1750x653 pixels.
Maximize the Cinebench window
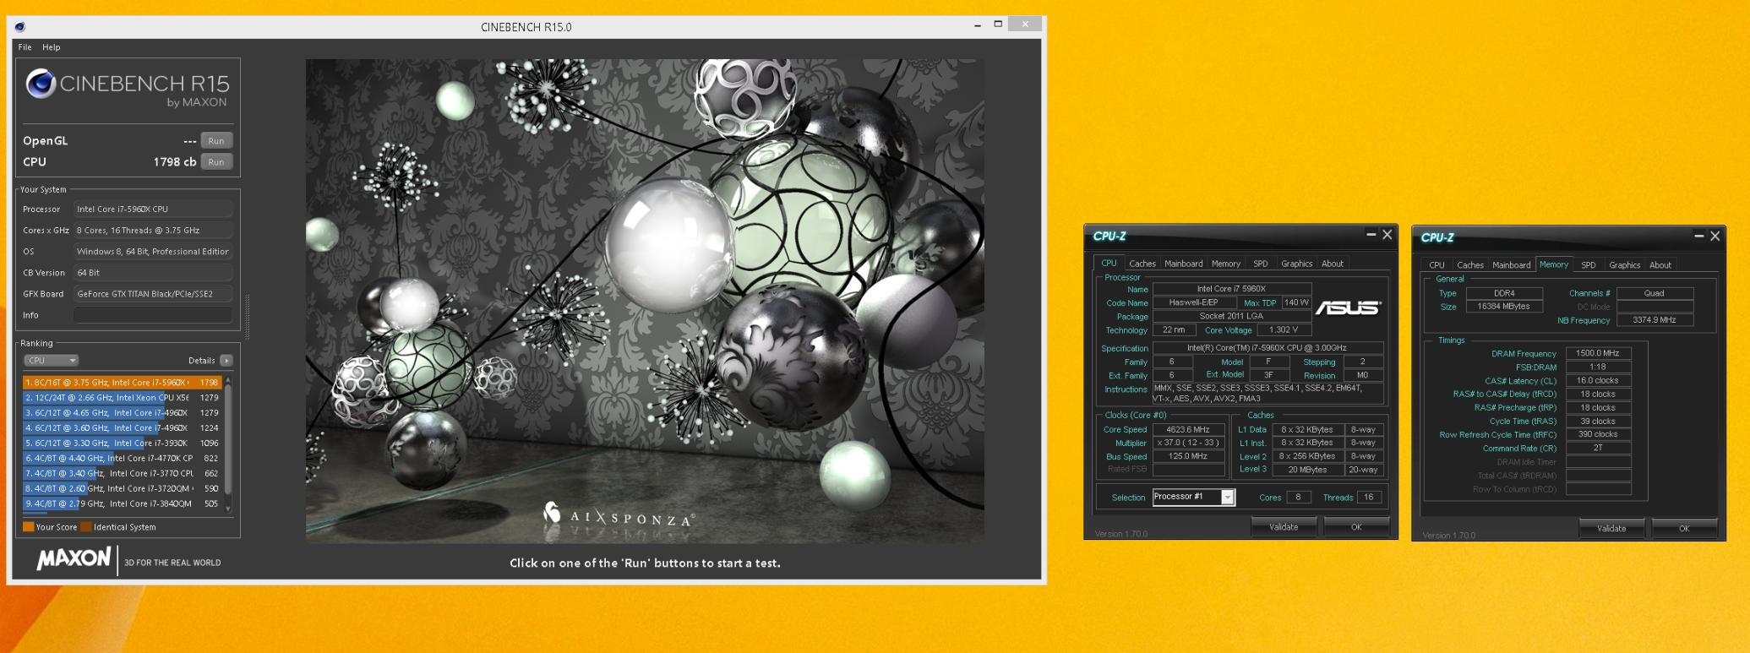click(998, 24)
